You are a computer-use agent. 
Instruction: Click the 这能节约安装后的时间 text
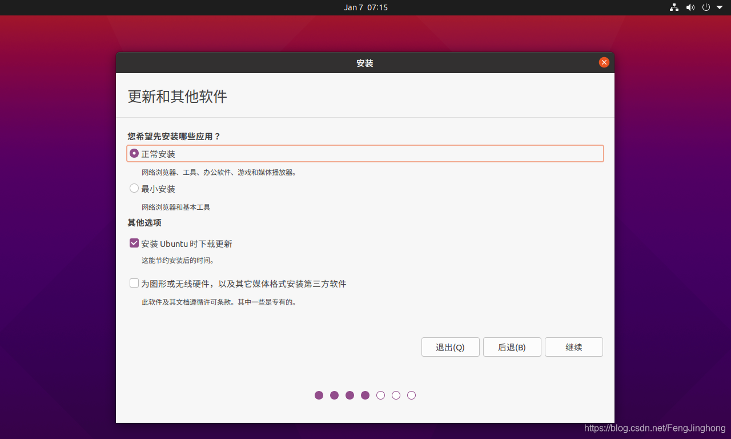[x=178, y=261]
